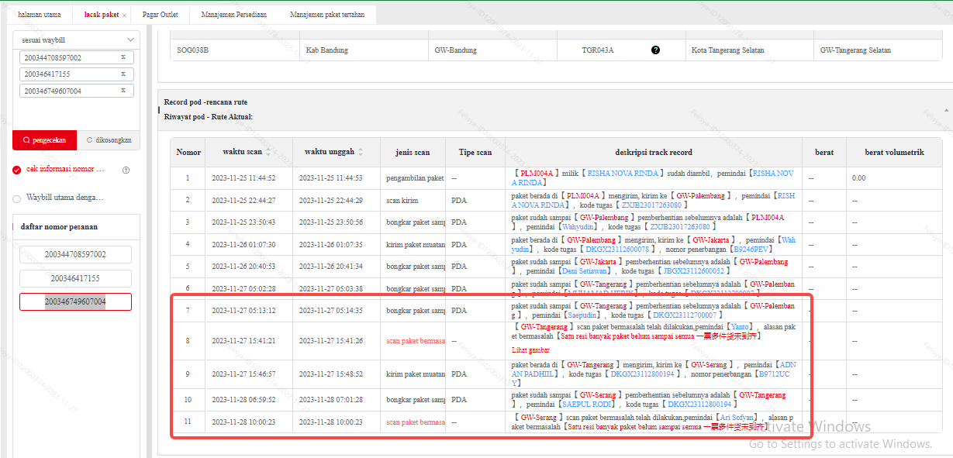Click task code DKGX23112800194 in row 9
953x458 pixels.
pos(642,374)
